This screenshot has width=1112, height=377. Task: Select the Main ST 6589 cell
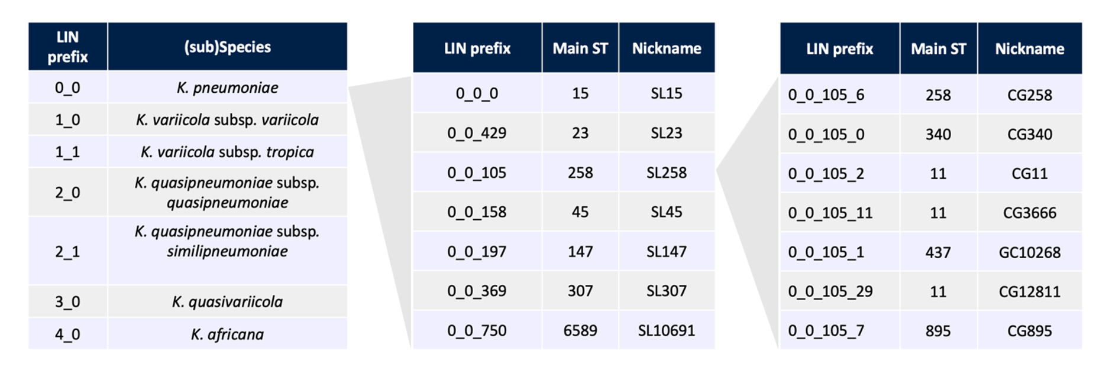(580, 330)
